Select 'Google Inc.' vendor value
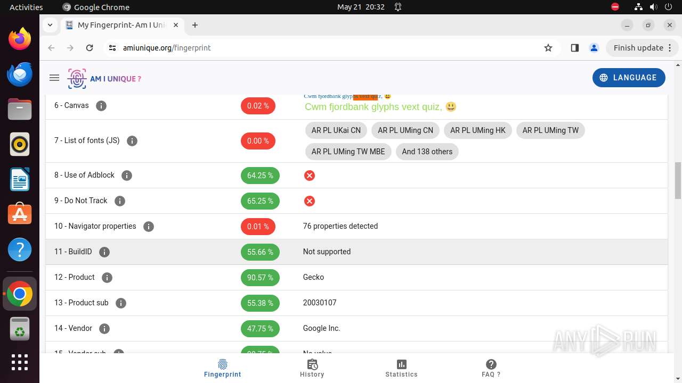 [x=321, y=328]
